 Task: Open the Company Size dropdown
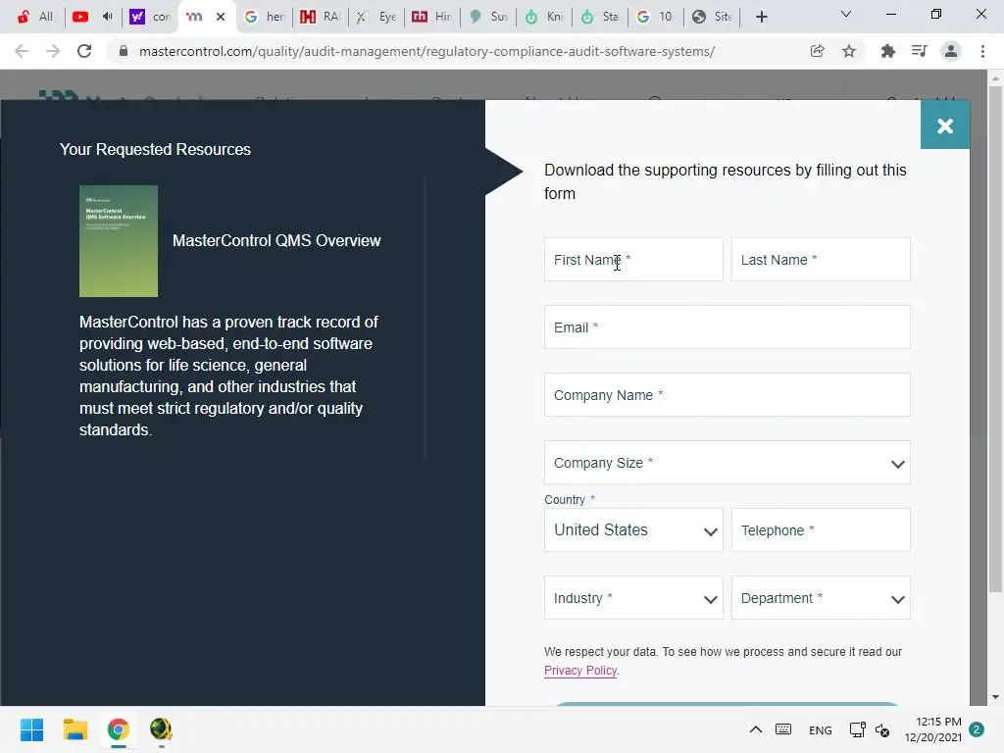tap(727, 463)
